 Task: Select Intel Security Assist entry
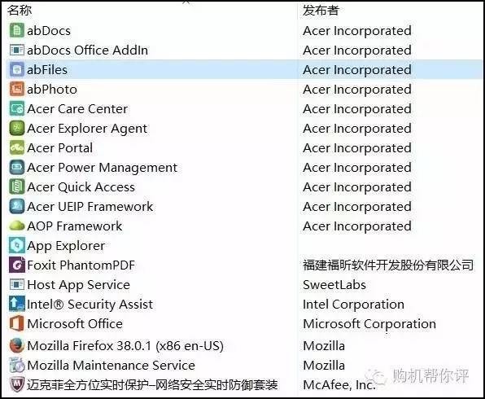click(x=244, y=304)
